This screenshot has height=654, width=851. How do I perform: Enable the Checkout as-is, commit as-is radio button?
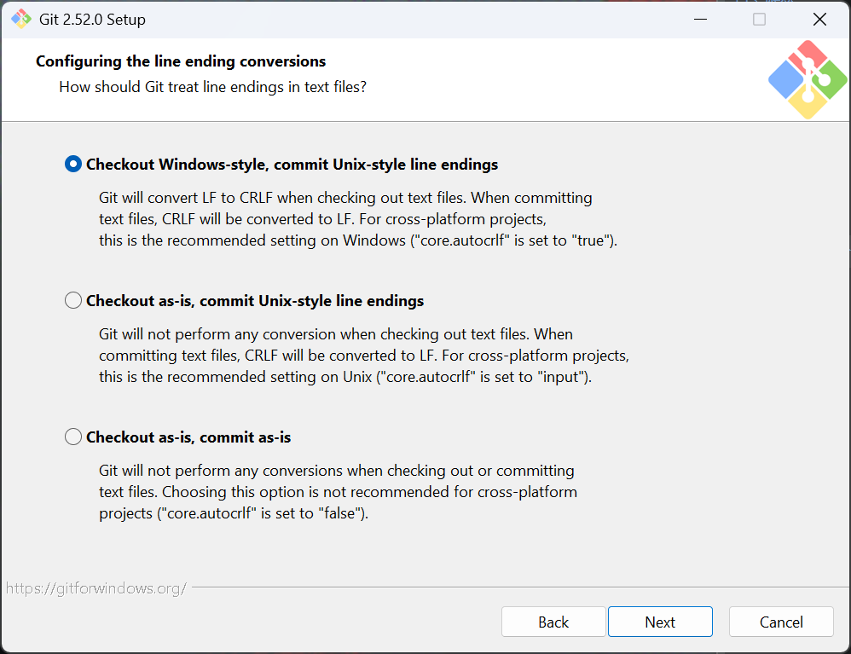[x=73, y=437]
